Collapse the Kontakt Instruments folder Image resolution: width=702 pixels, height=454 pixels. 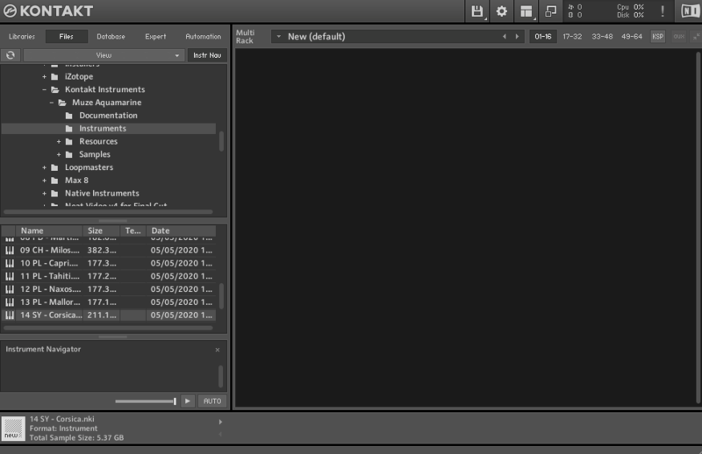45,90
